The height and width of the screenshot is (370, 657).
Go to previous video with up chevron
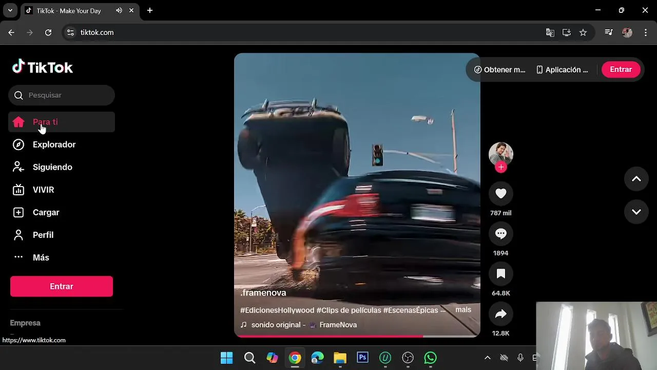click(x=636, y=179)
